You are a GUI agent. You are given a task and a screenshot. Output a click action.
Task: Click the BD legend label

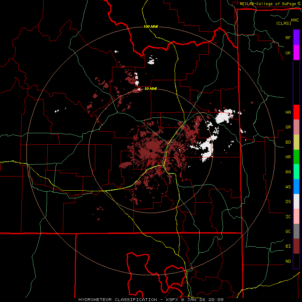pyautogui.click(x=288, y=142)
